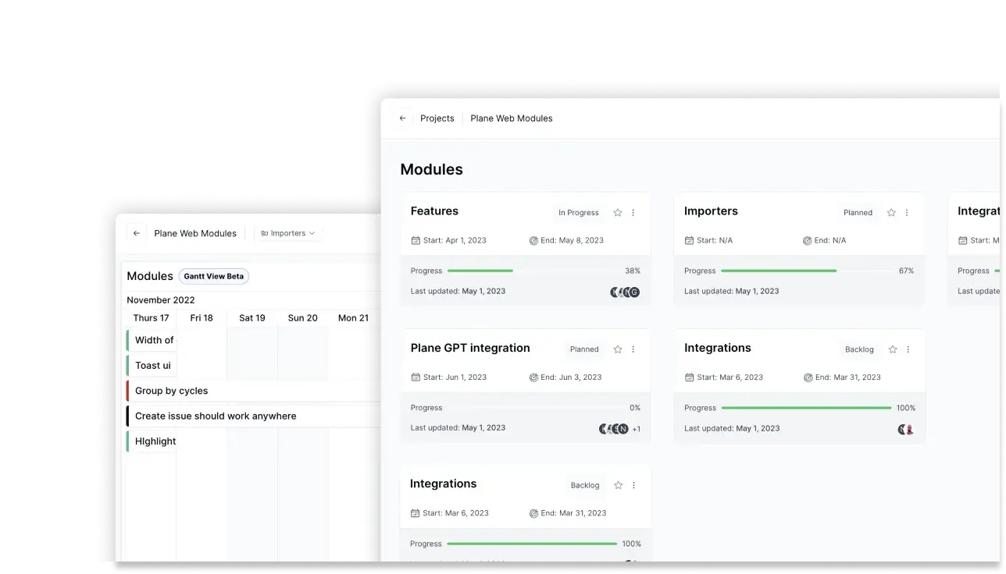Open the Plane GPT integration card title

tap(470, 348)
